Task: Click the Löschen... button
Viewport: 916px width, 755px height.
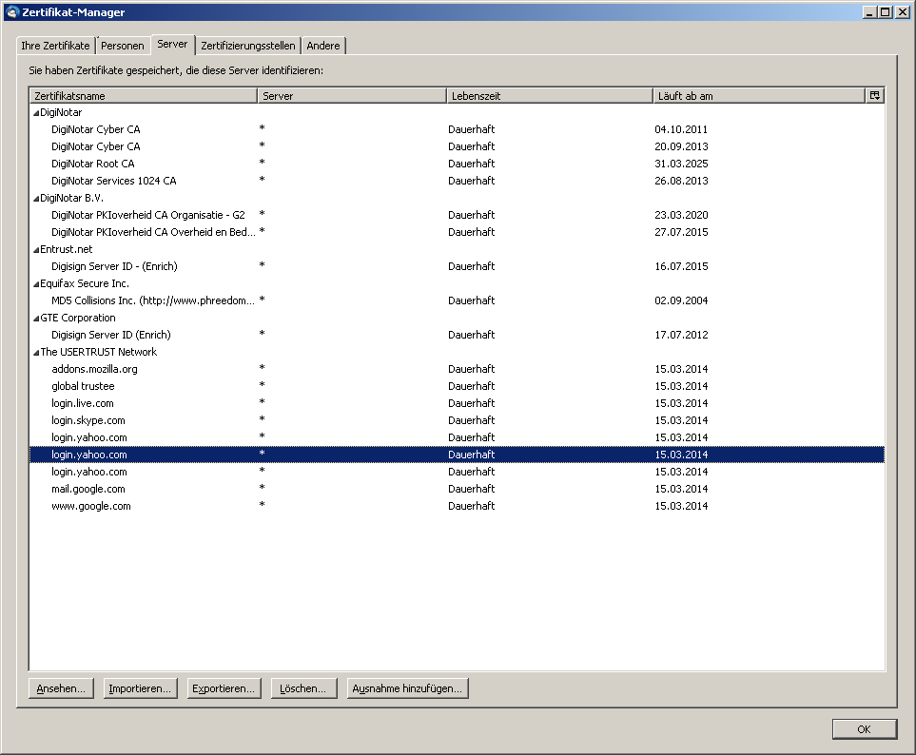Action: tap(303, 688)
